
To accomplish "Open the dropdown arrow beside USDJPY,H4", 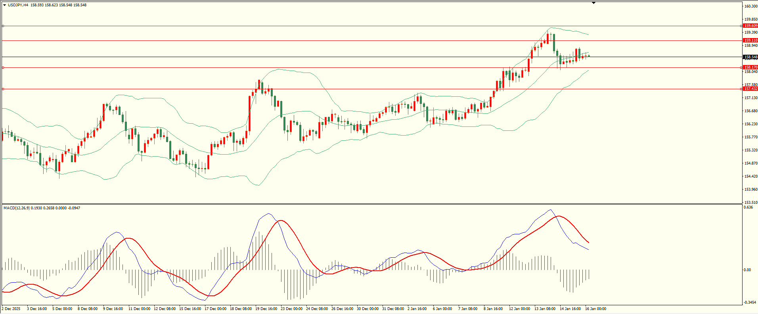I will (x=4, y=5).
